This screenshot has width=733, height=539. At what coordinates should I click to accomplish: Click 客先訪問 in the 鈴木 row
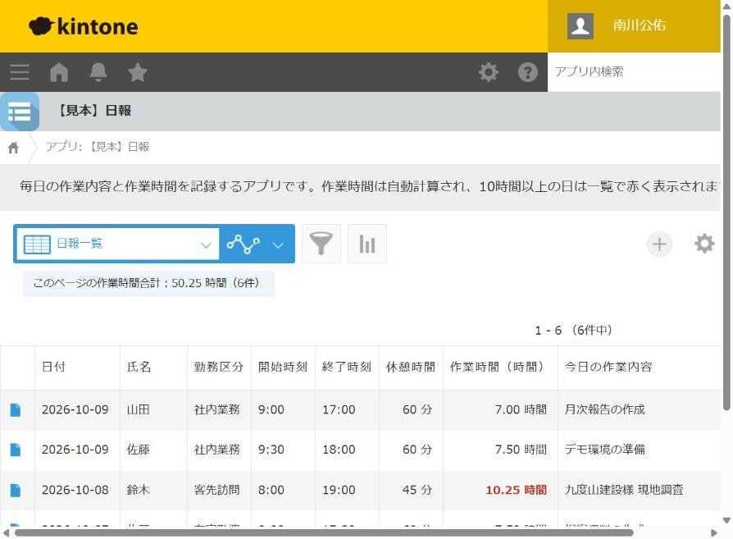click(217, 491)
